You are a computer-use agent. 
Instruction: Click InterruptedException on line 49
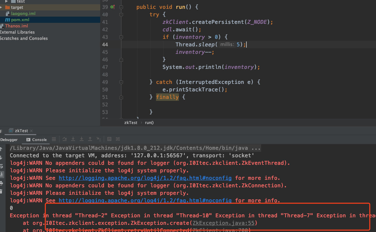(x=211, y=82)
